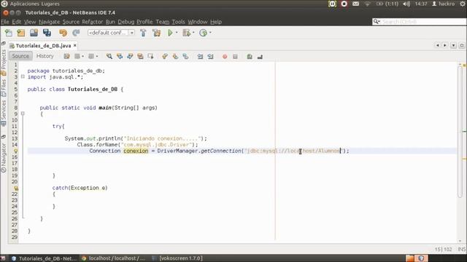Open the default configuration combo box
Screen dimensions: 467x262
111,33
